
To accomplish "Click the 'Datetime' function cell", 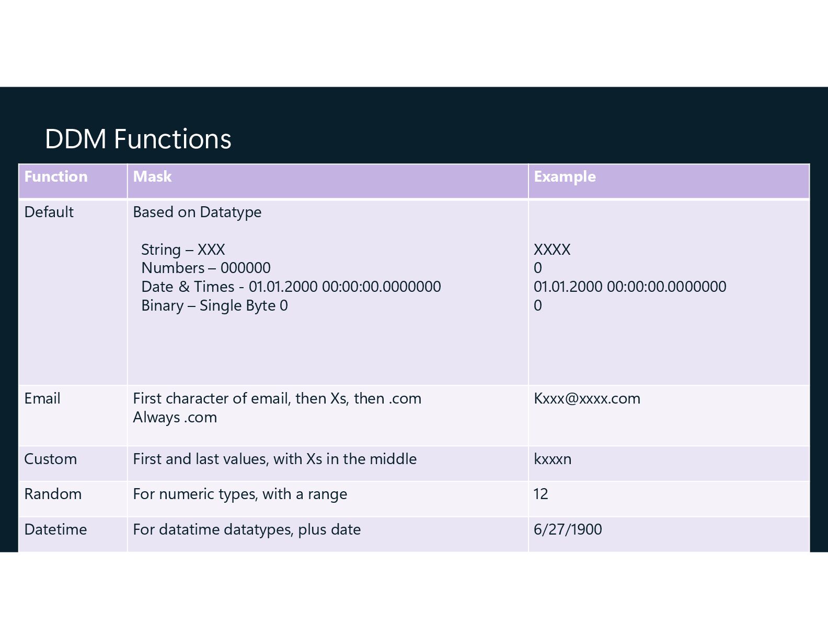I will (x=73, y=535).
